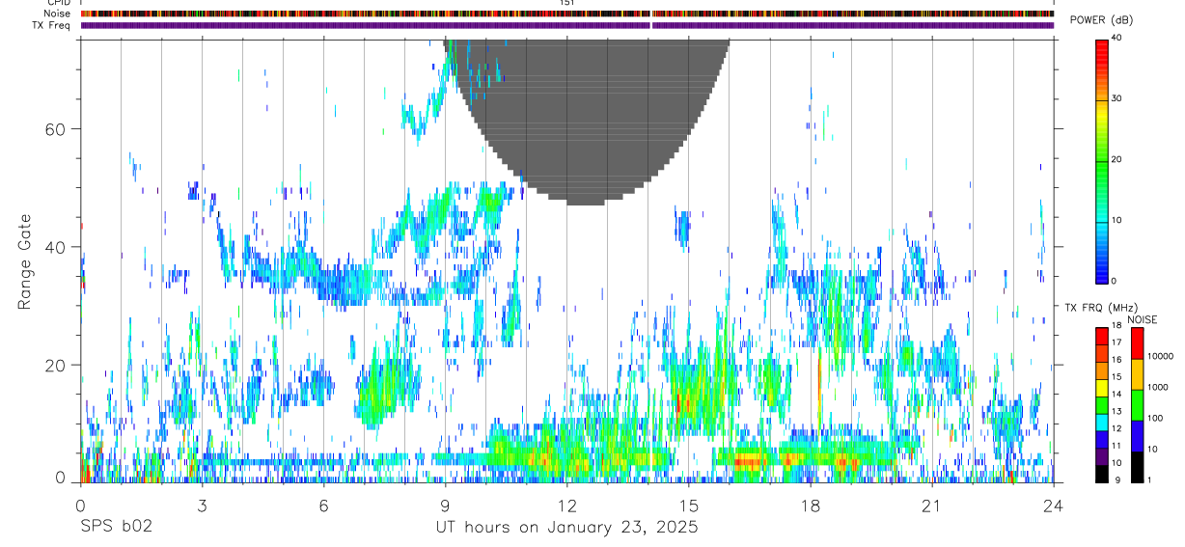Click the NOISE legend title

click(x=1143, y=320)
